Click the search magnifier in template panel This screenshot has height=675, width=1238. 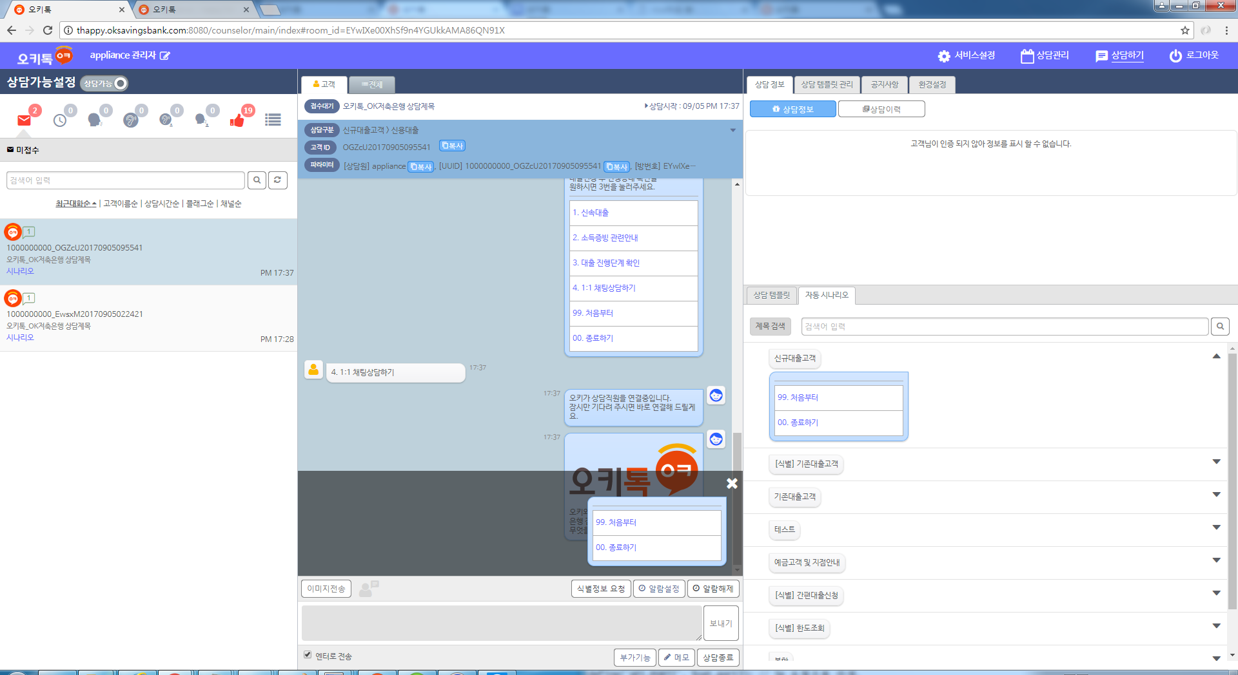coord(1220,327)
